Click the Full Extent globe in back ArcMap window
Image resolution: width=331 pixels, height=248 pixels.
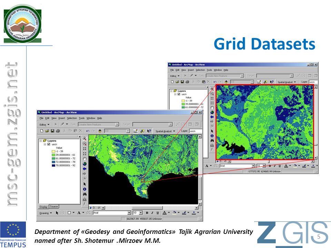212,112
